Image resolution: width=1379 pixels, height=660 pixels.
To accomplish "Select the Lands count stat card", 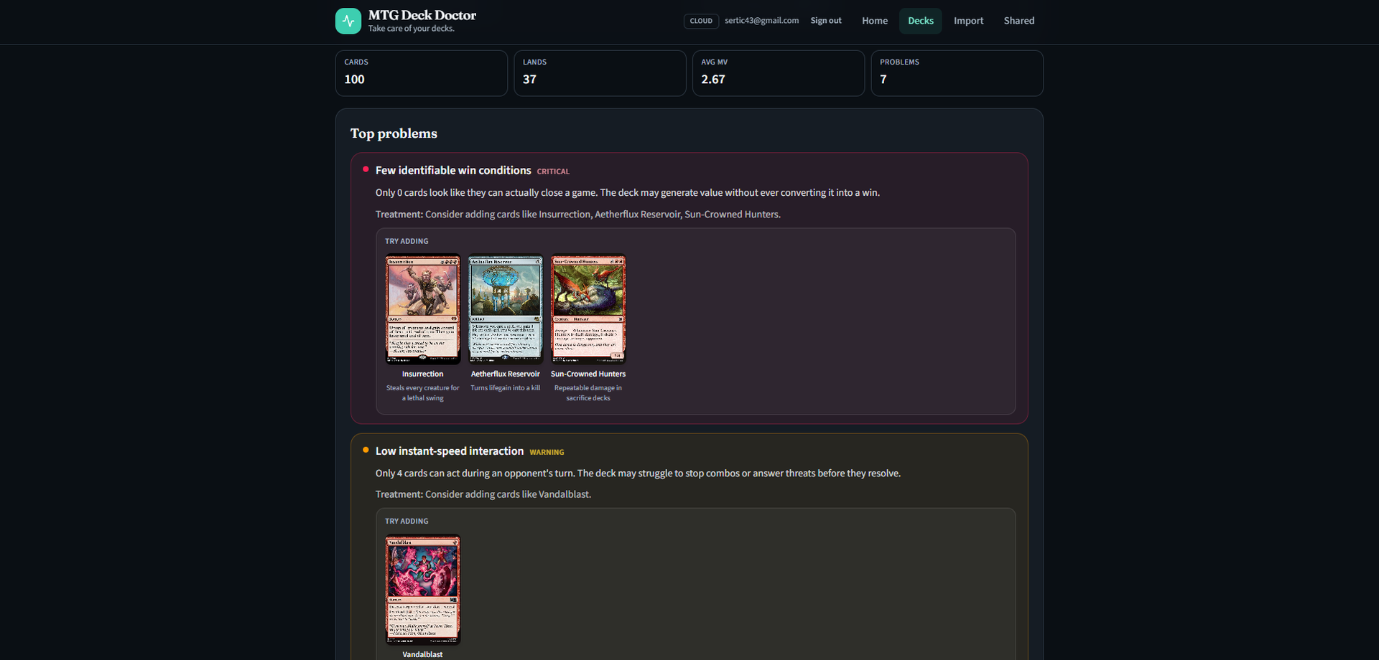I will 600,73.
